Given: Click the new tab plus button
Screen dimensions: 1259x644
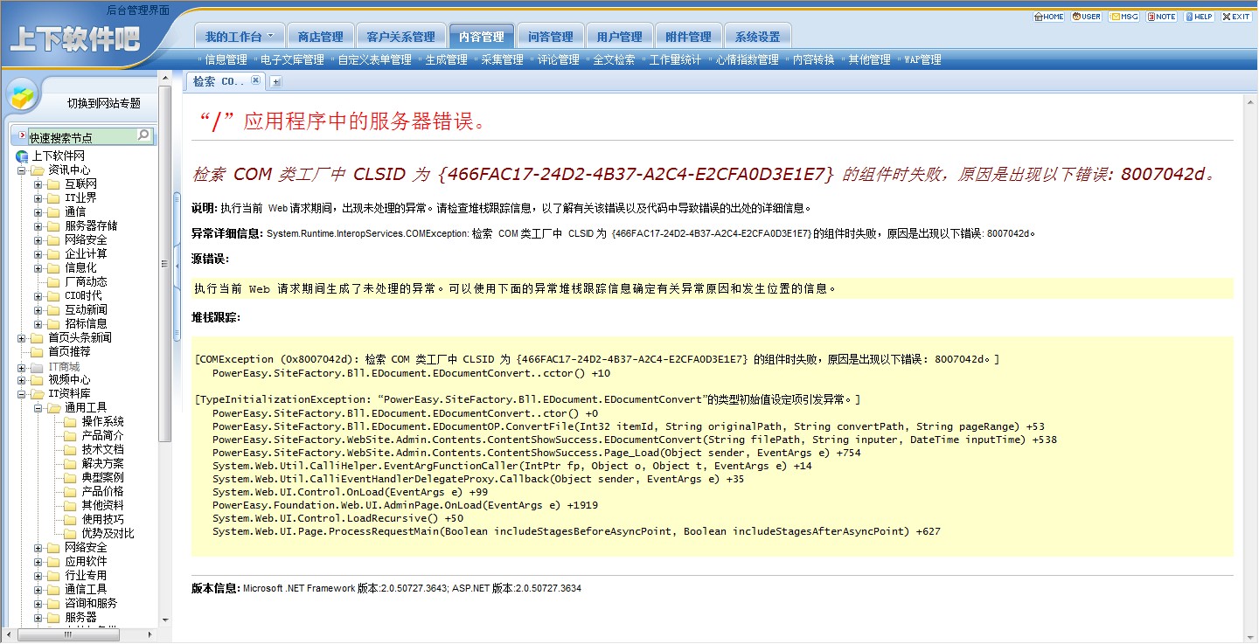Looking at the screenshot, I should (275, 81).
